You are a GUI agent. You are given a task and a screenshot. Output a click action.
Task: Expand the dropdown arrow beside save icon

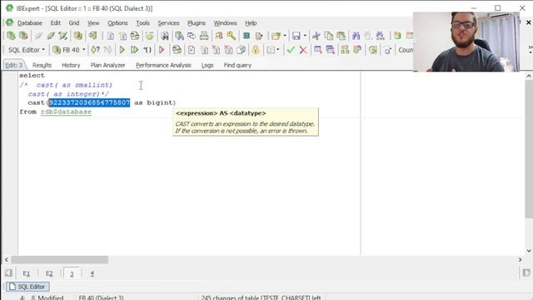pyautogui.click(x=305, y=35)
